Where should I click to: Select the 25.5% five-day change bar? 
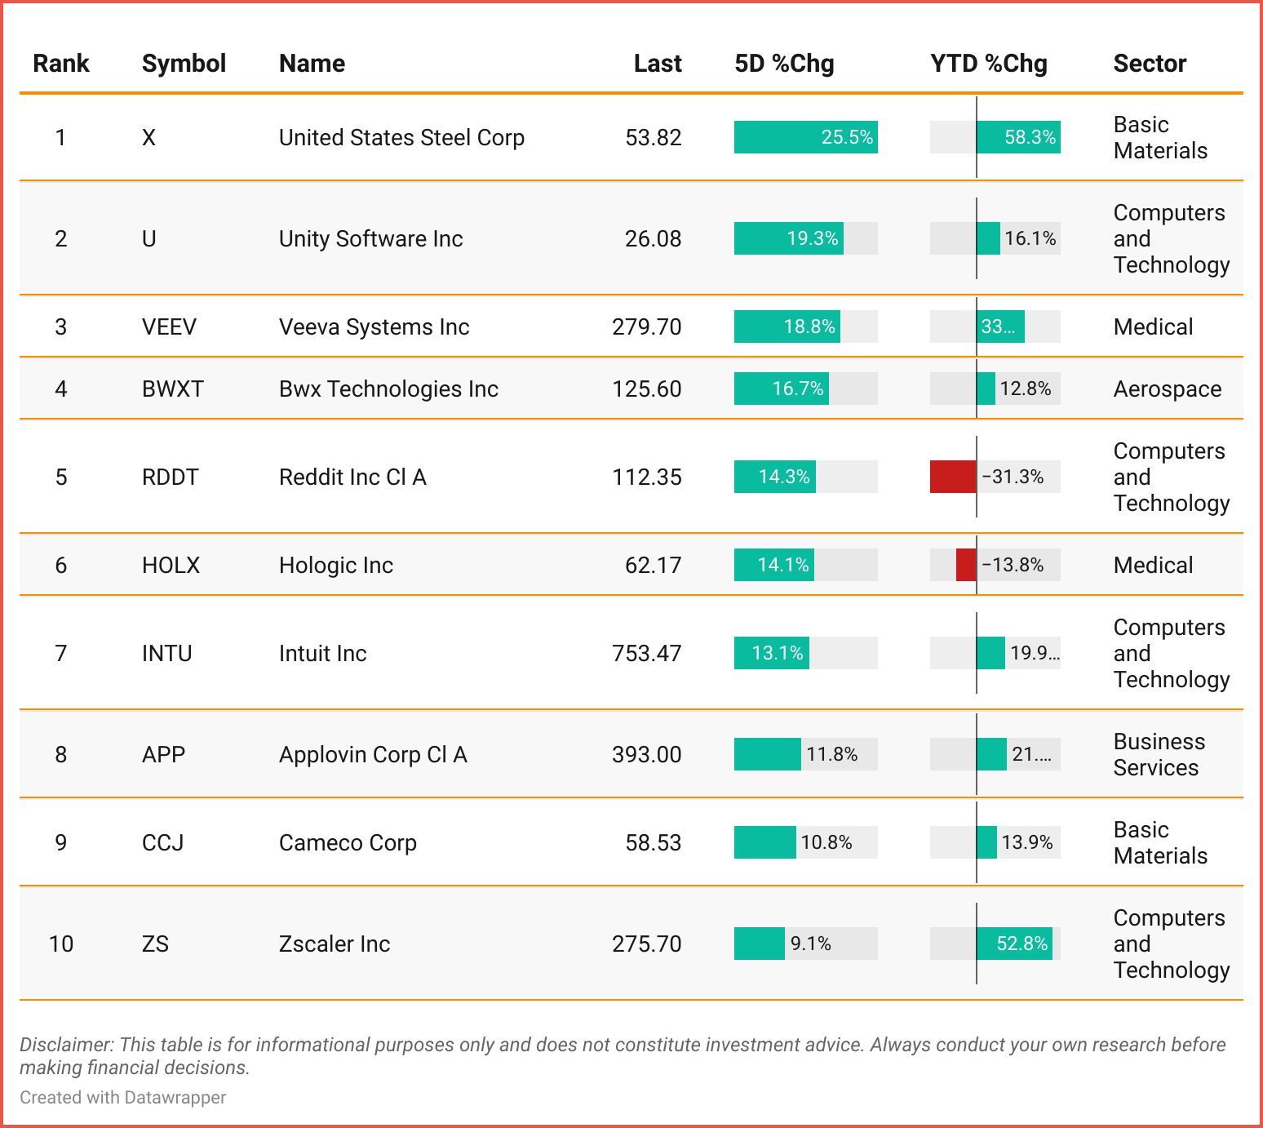(805, 137)
